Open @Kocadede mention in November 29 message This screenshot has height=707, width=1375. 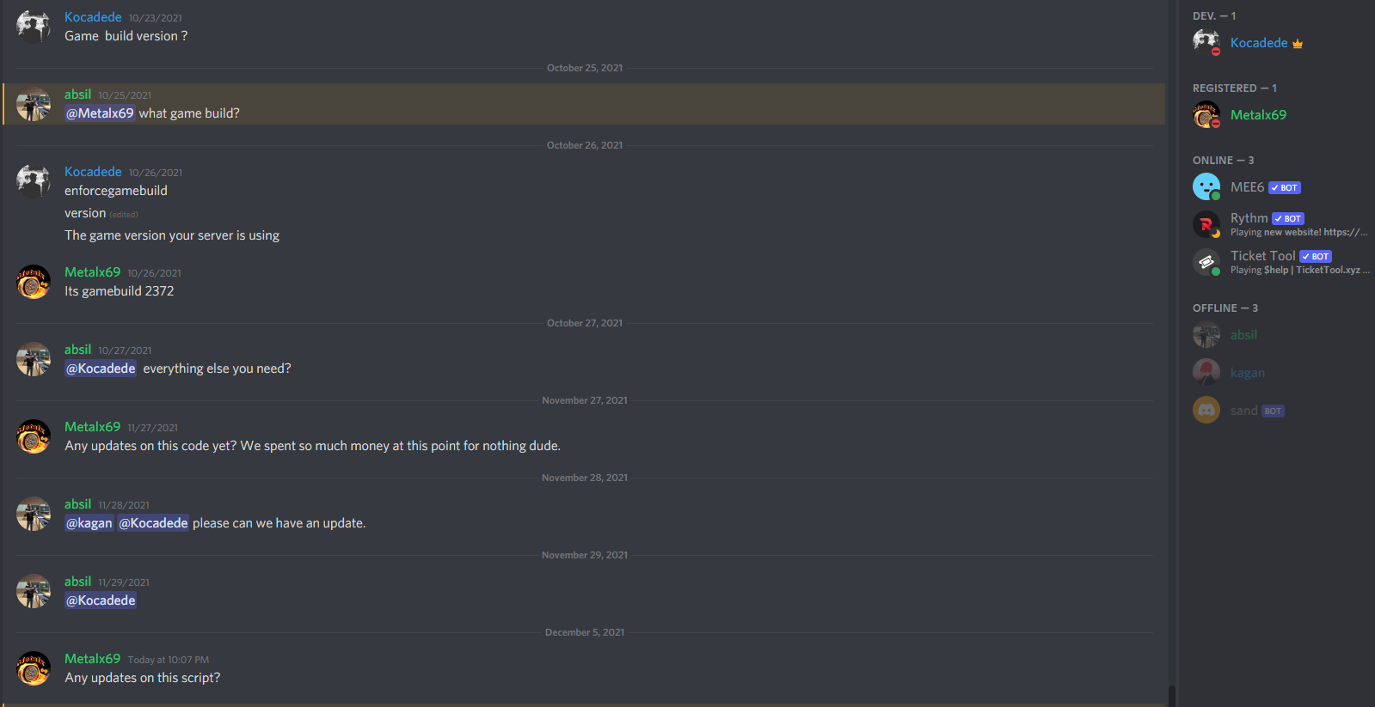[x=101, y=600]
